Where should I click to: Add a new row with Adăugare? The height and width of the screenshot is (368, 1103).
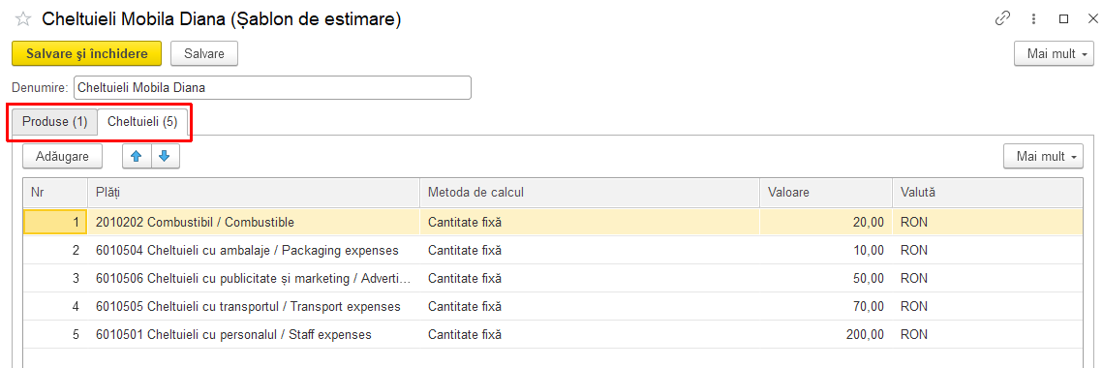click(x=63, y=156)
